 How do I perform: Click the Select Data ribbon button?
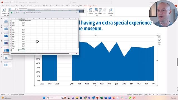96,11
